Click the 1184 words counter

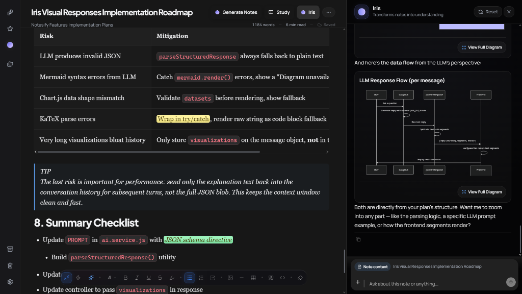tap(264, 25)
